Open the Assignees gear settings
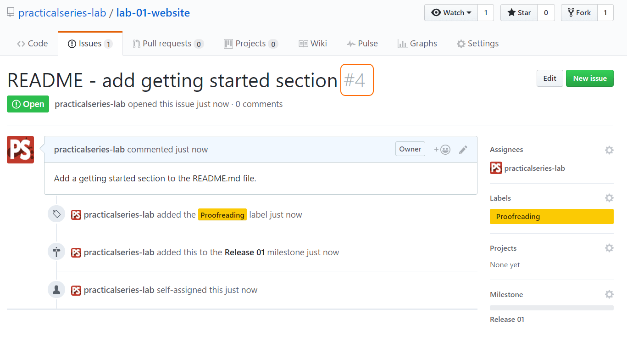Image resolution: width=627 pixels, height=337 pixels. point(609,150)
